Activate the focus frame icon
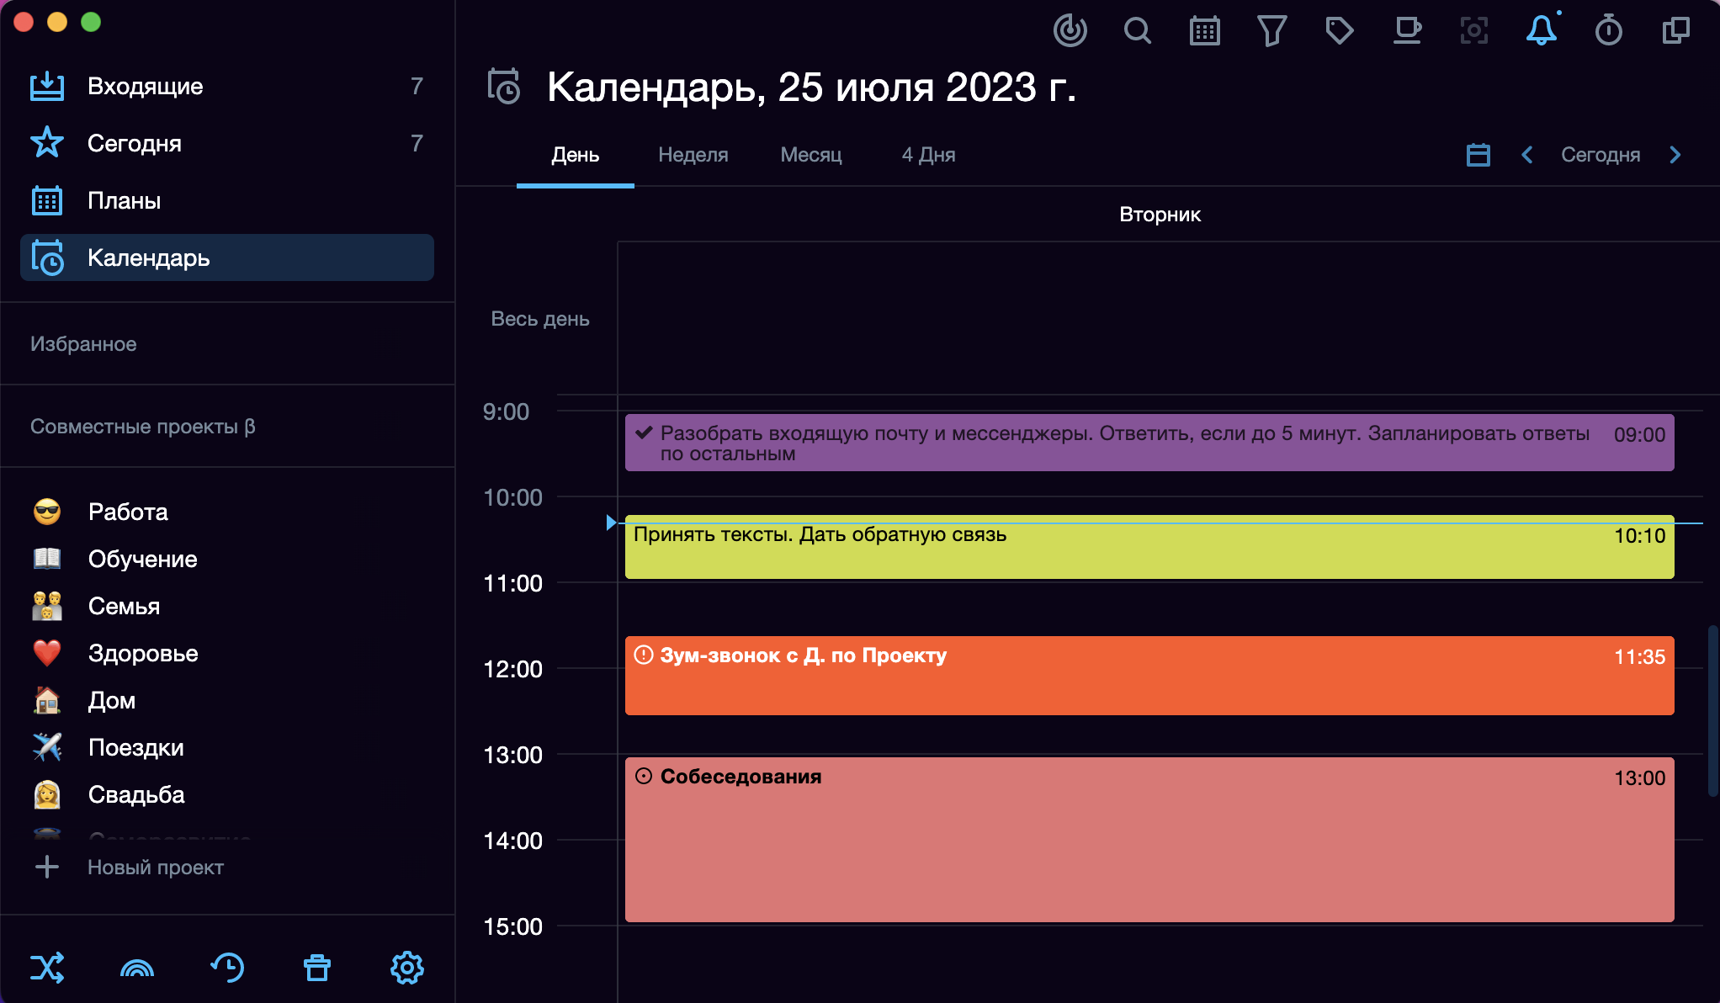This screenshot has width=1720, height=1003. coord(1473,31)
